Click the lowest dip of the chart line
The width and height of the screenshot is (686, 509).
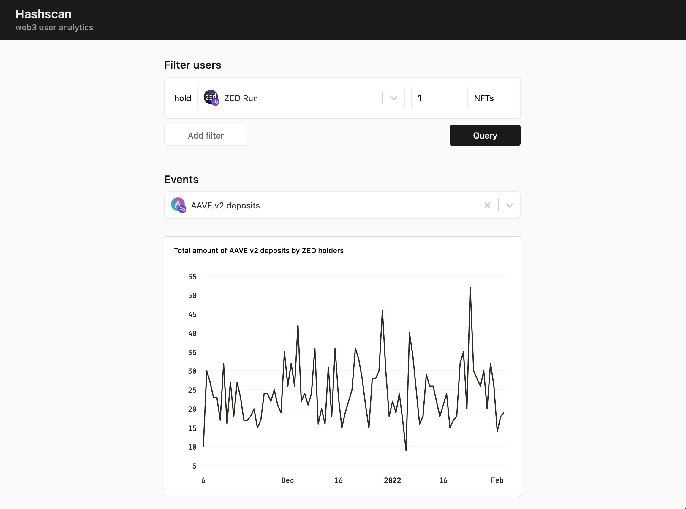406,450
